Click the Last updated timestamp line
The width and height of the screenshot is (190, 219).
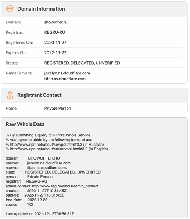click(x=40, y=214)
